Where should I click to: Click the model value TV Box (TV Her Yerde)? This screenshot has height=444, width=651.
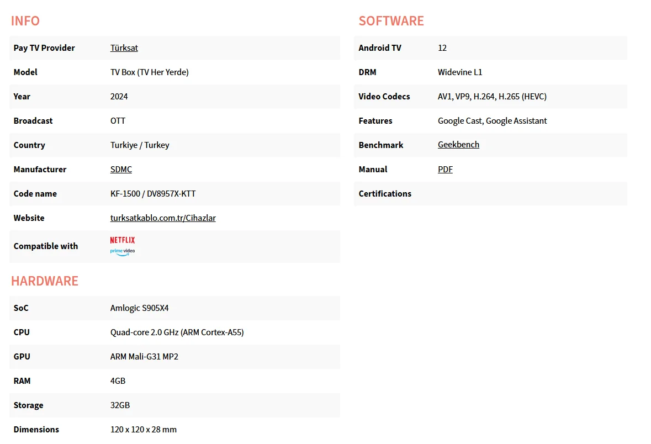pos(150,72)
